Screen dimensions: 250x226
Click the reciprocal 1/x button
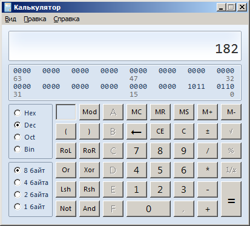point(231,170)
